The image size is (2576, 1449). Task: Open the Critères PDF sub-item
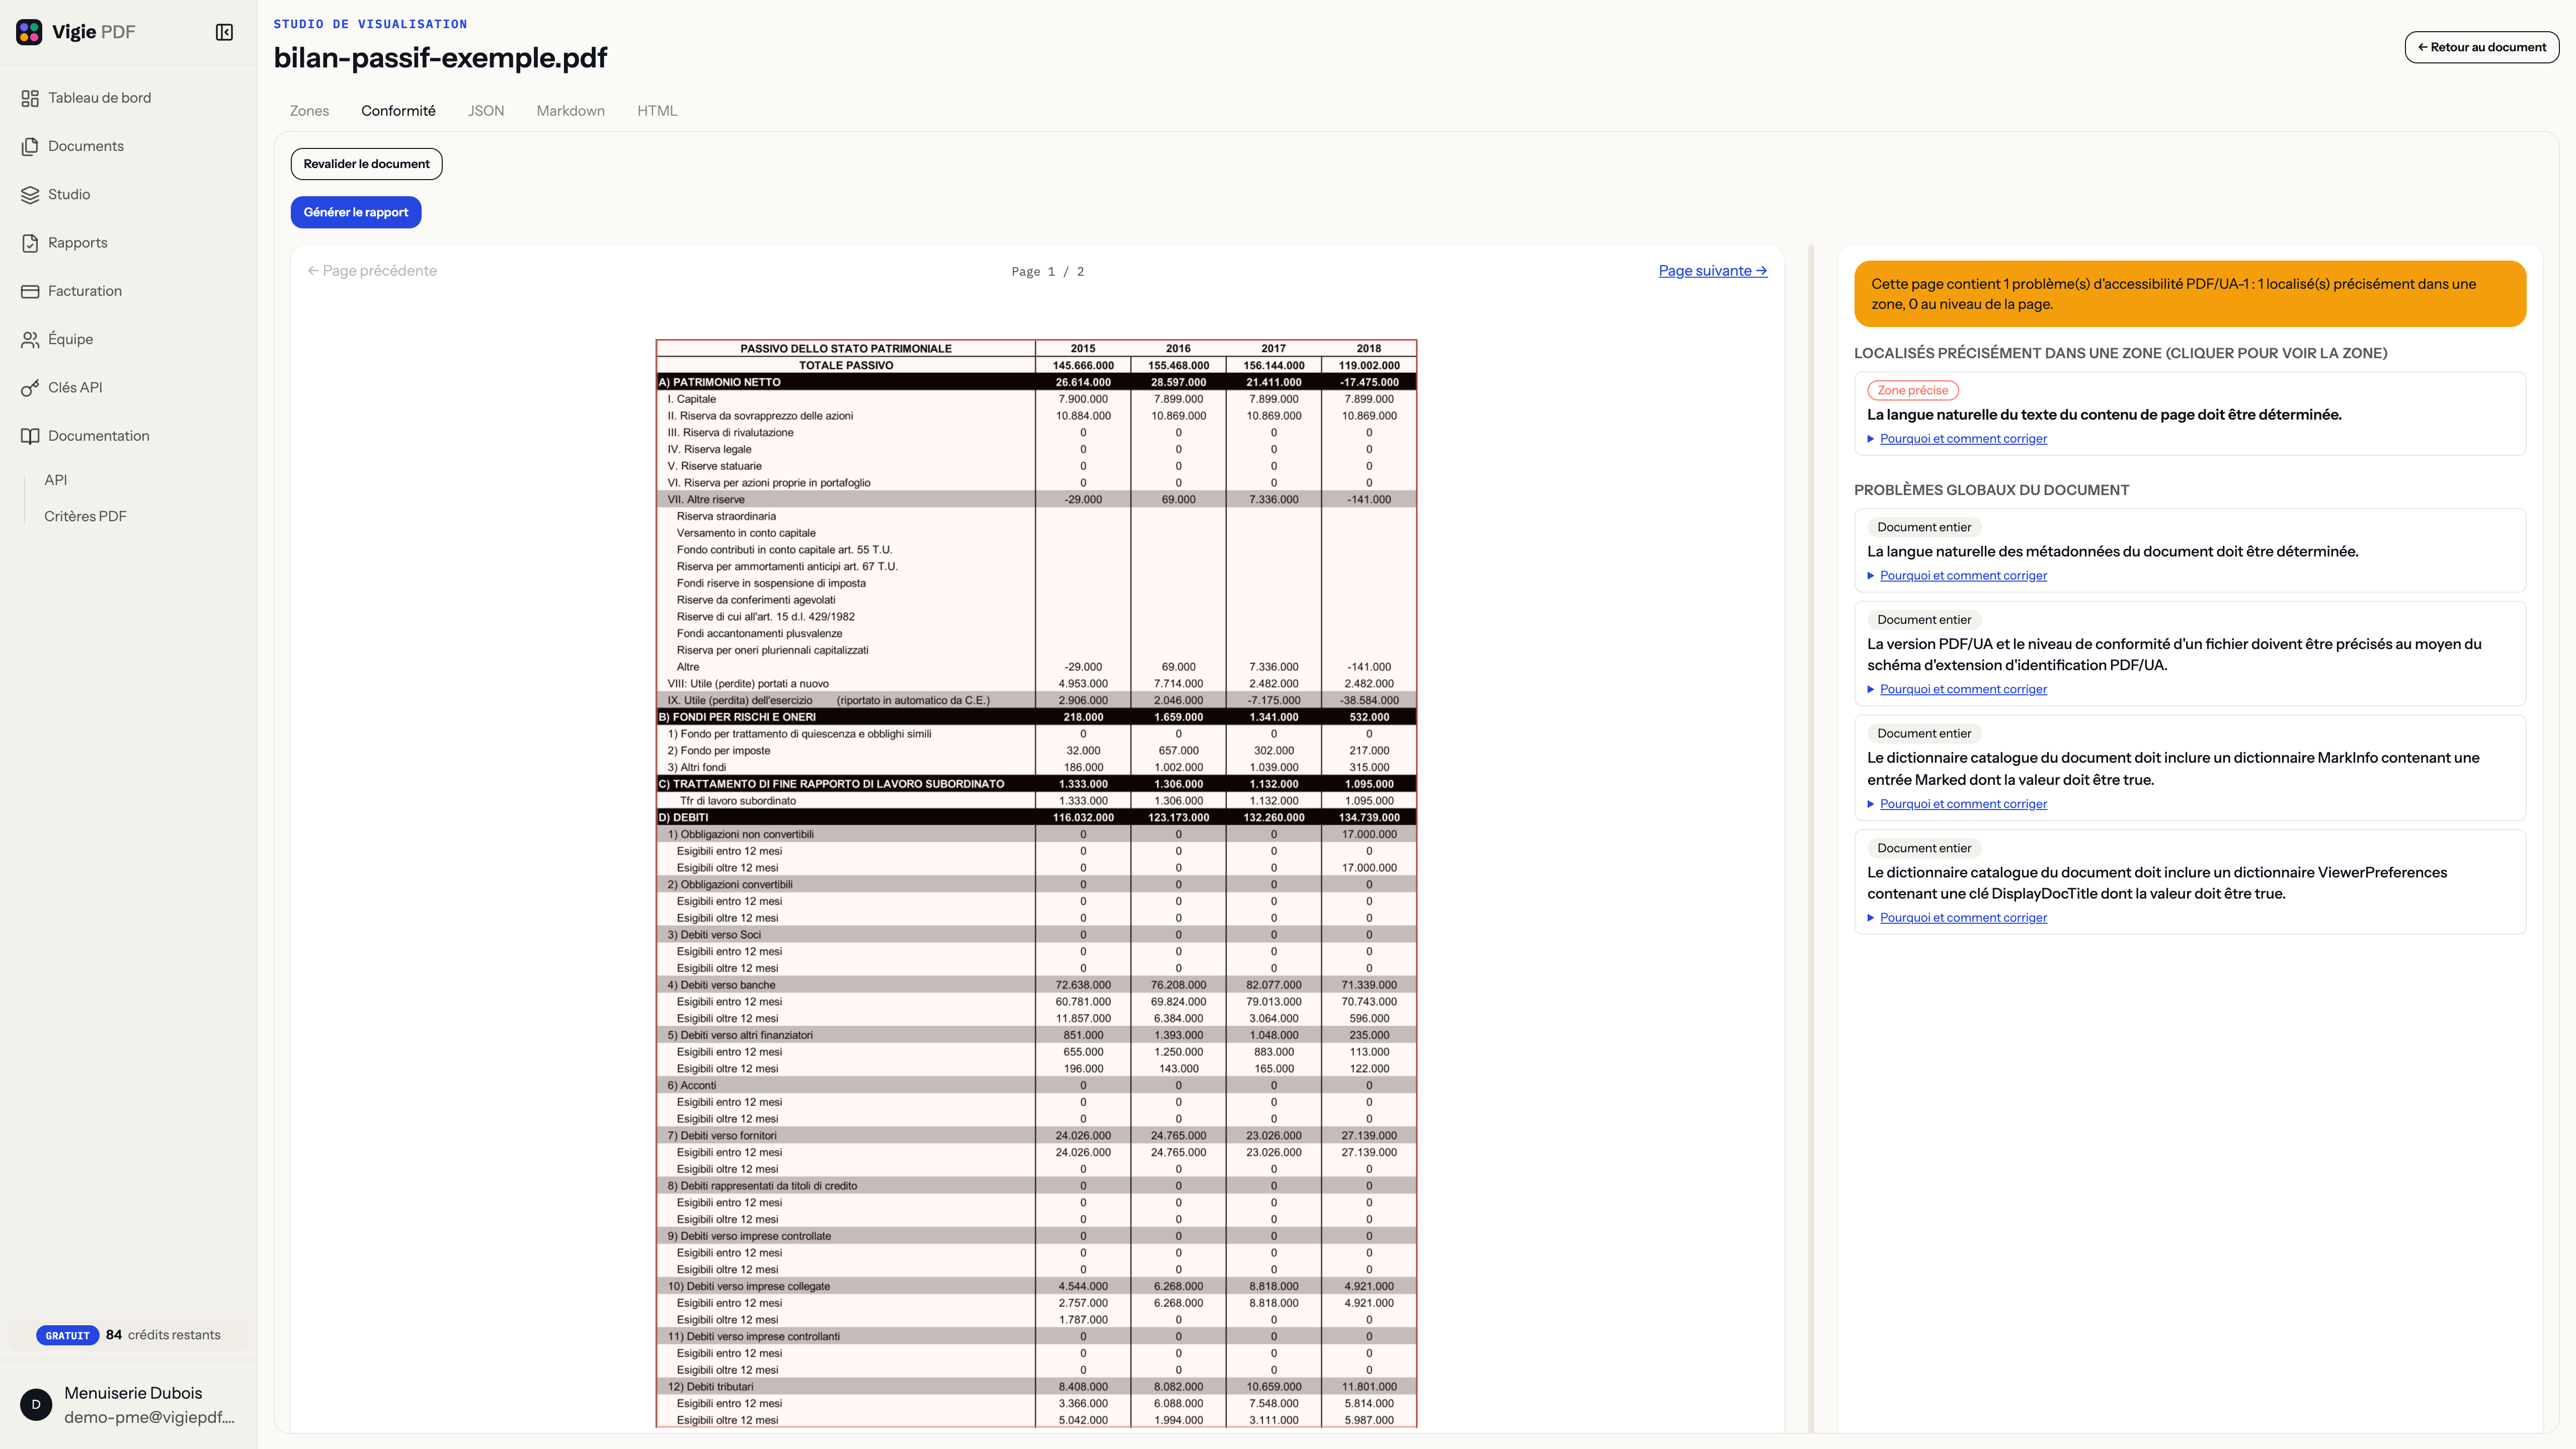click(x=85, y=516)
